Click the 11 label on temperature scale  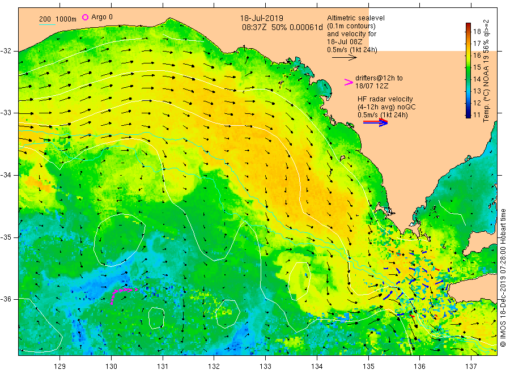477,115
